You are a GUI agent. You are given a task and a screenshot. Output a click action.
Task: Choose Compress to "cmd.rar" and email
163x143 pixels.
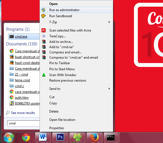coord(76,58)
